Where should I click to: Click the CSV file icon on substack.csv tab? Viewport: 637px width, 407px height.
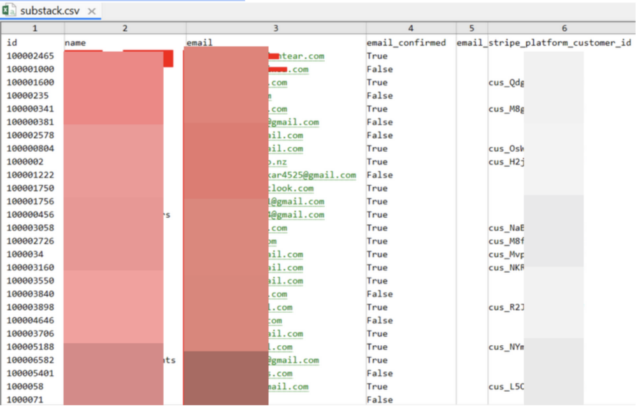click(x=11, y=11)
